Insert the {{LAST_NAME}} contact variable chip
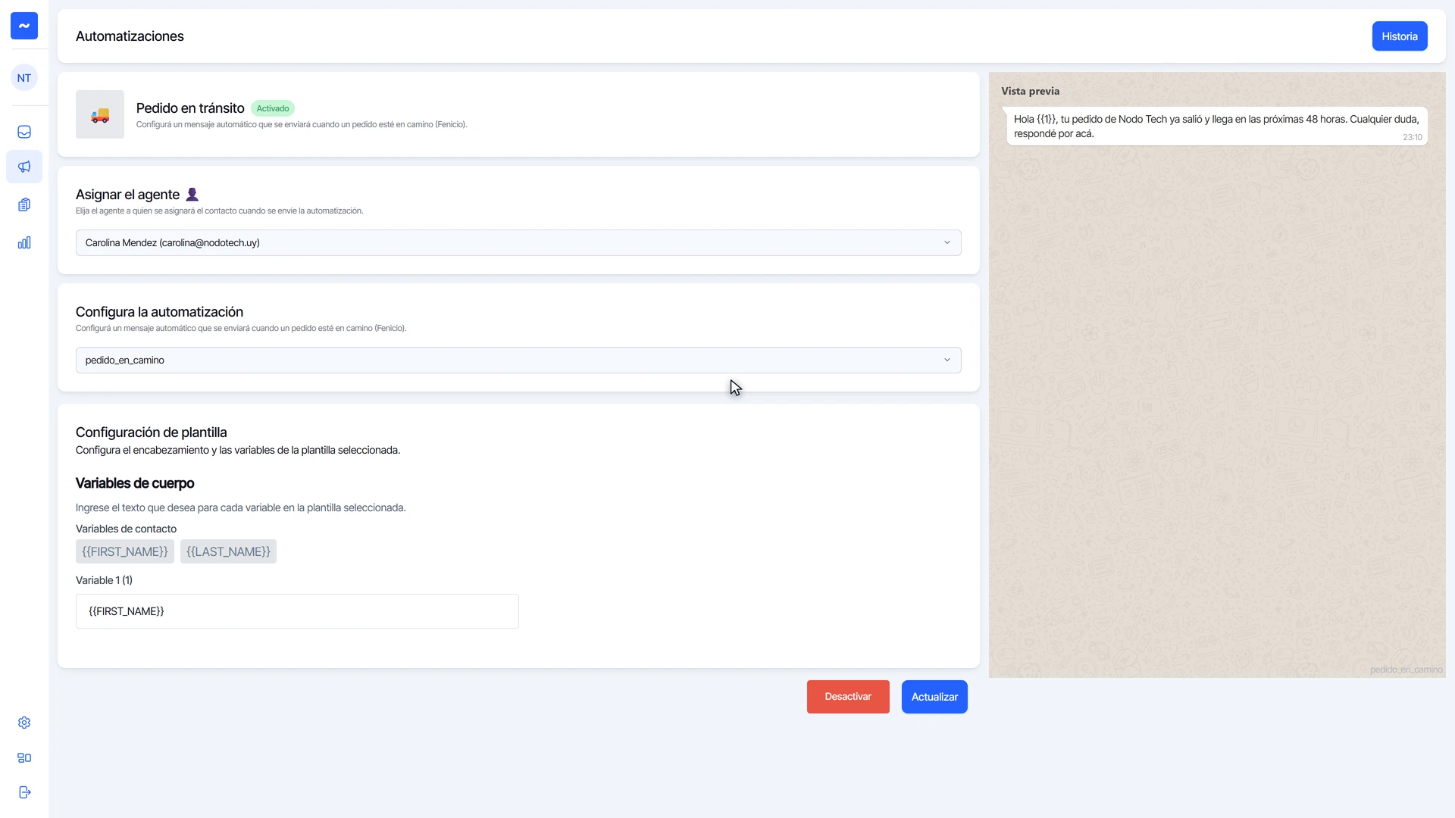The width and height of the screenshot is (1455, 818). click(x=228, y=551)
